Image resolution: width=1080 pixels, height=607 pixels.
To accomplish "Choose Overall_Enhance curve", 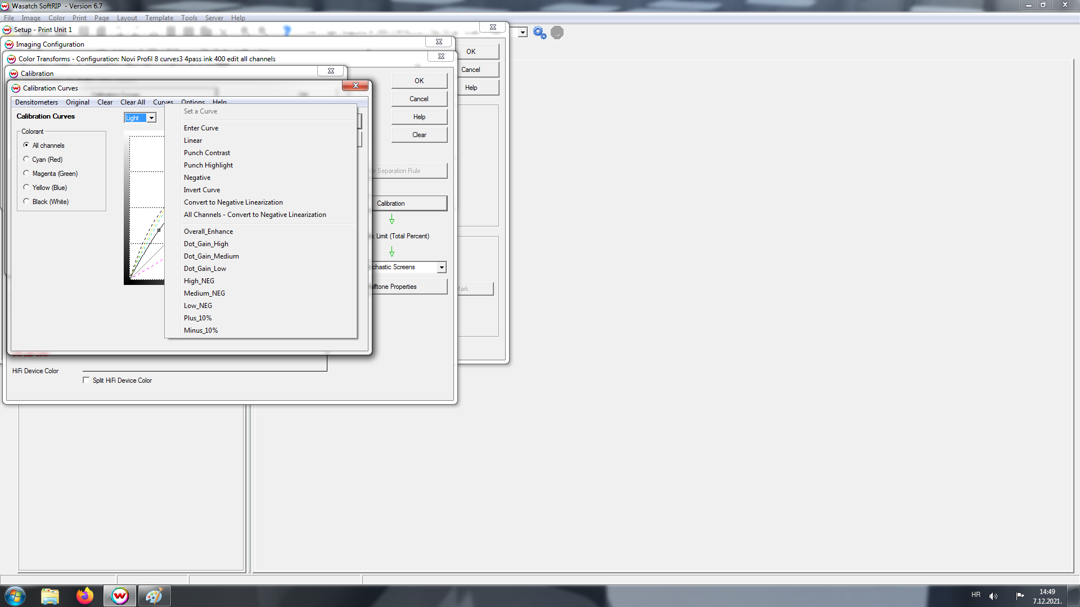I will tap(261, 232).
